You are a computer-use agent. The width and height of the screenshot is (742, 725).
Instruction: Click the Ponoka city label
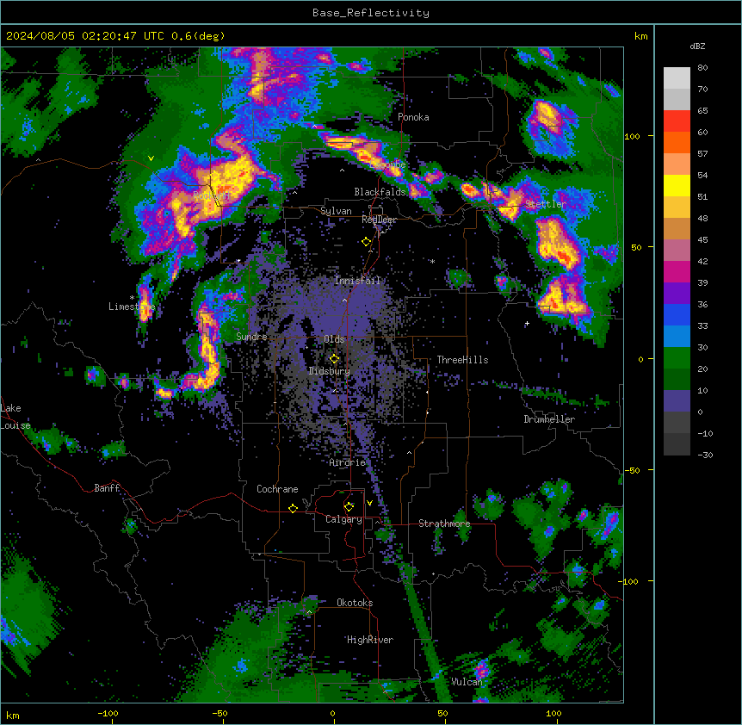tap(413, 117)
